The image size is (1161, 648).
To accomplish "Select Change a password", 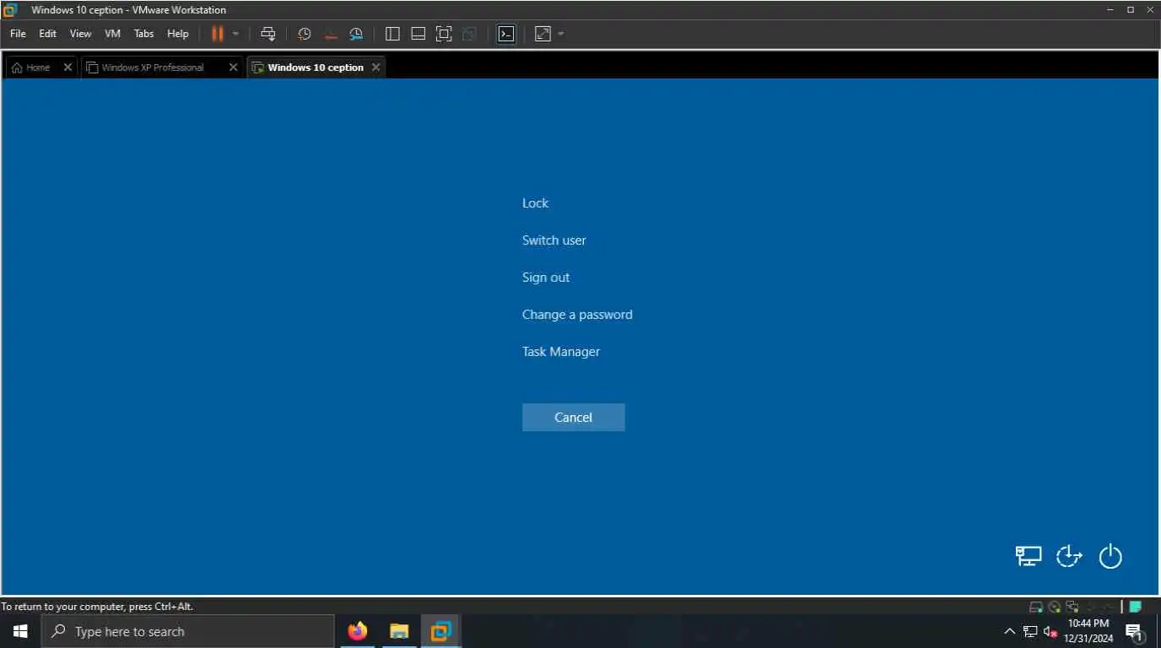I will 577,315.
